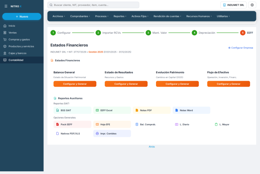This screenshot has height=174, width=260.
Task: Click the Gestión 2025 text
Action: (96, 52)
